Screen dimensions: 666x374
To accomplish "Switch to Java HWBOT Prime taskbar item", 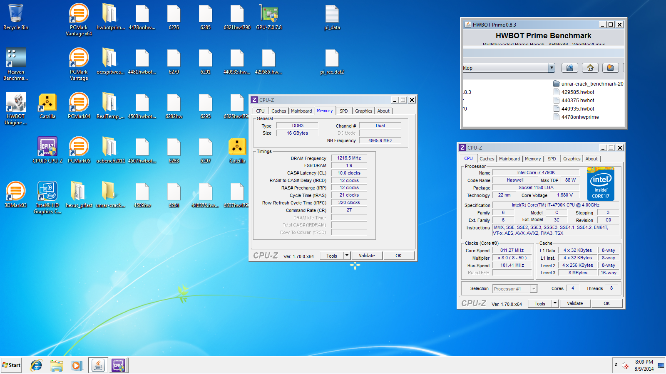I will point(98,365).
